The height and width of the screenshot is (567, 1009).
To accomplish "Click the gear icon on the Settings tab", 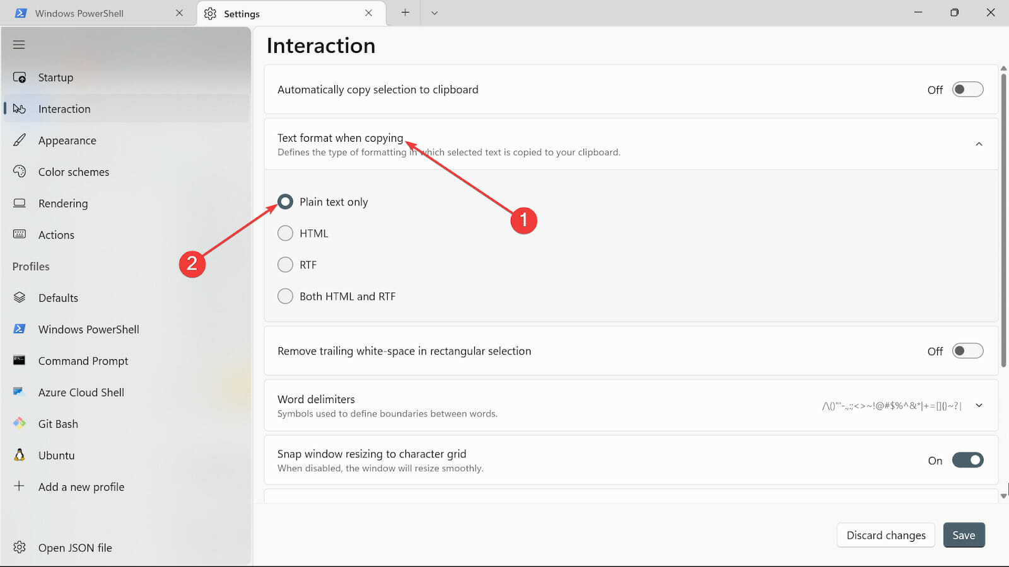I will click(210, 13).
